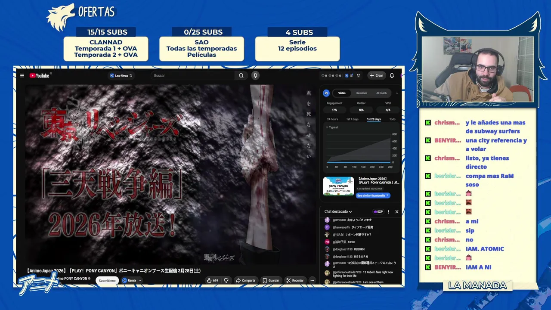Viewport: 551px width, 310px height.
Task: Open the notifications bell
Action: [392, 76]
